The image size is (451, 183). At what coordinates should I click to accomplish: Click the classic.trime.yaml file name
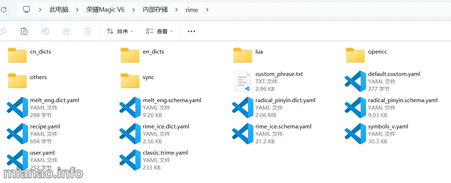(x=165, y=153)
